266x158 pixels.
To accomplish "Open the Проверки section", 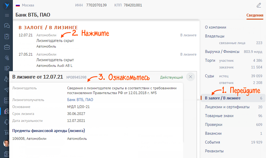I will click(214, 125).
